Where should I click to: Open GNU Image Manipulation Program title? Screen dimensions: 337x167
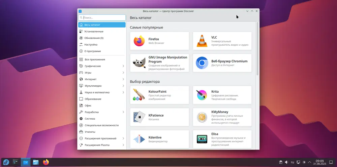point(168,59)
